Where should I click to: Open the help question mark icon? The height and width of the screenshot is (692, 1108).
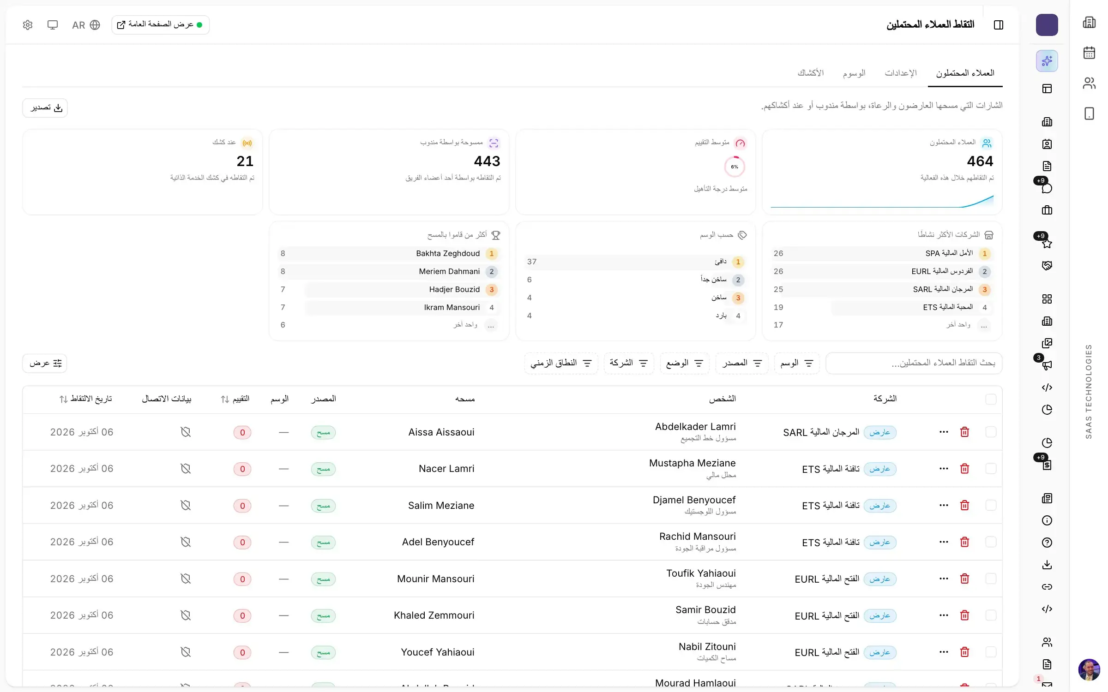pyautogui.click(x=1047, y=543)
